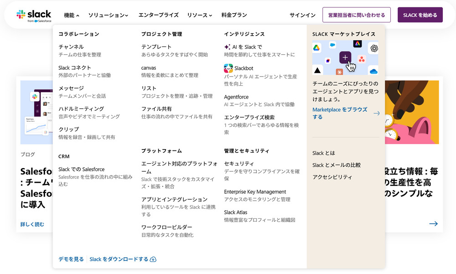Select the Google Drive icon in the Marketplace image

coord(316,48)
